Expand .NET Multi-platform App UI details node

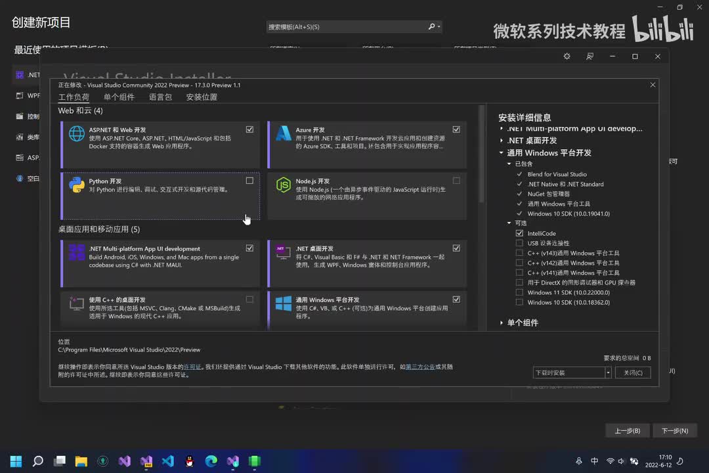click(x=502, y=129)
